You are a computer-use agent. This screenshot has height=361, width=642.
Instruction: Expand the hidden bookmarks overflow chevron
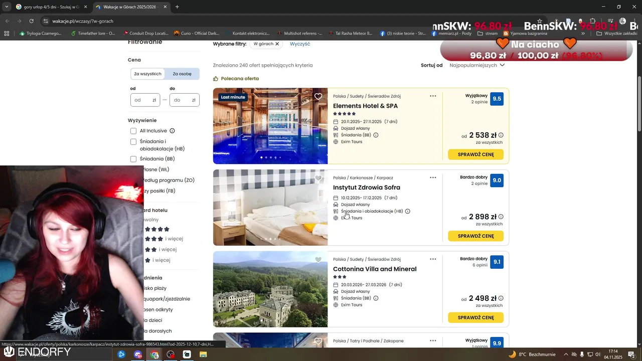[583, 34]
